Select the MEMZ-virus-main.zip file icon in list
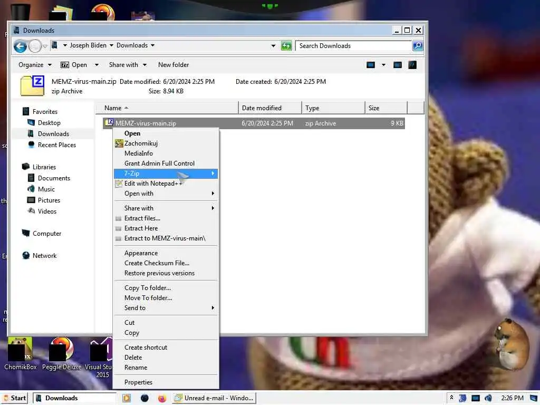This screenshot has height=405, width=540. (109, 122)
